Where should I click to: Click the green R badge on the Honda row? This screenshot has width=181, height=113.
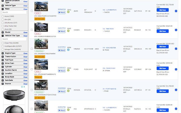click(68, 91)
